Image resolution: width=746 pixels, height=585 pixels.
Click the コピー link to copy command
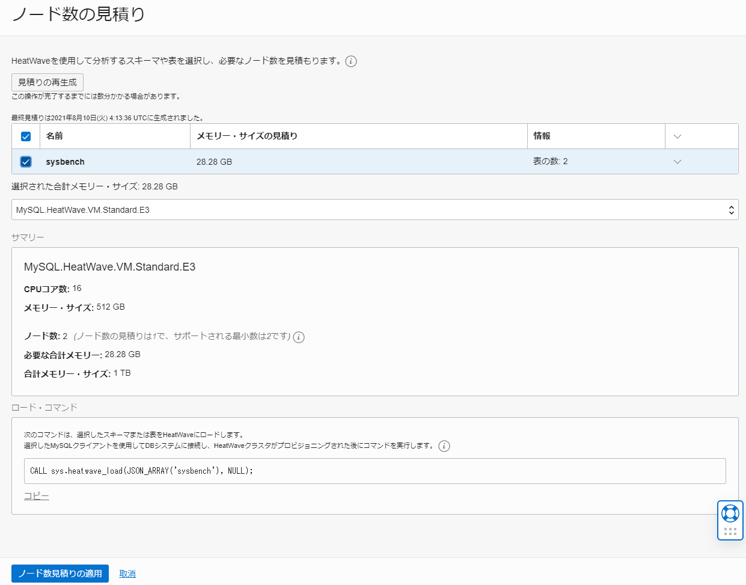coord(37,496)
